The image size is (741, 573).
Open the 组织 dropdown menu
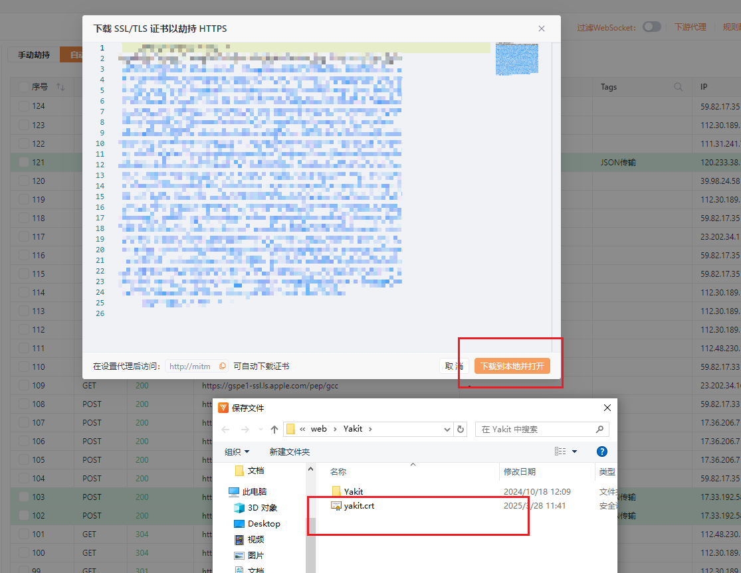click(237, 451)
